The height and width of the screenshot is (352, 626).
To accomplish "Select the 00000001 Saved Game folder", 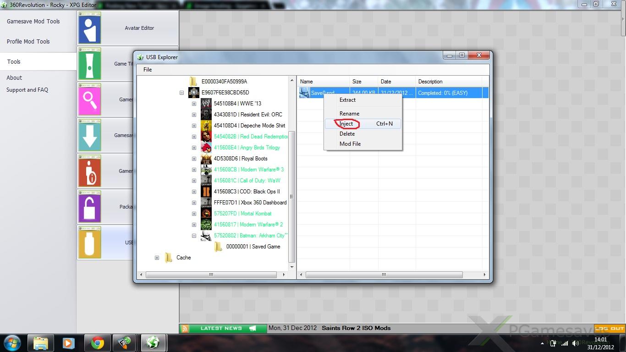I will [253, 247].
